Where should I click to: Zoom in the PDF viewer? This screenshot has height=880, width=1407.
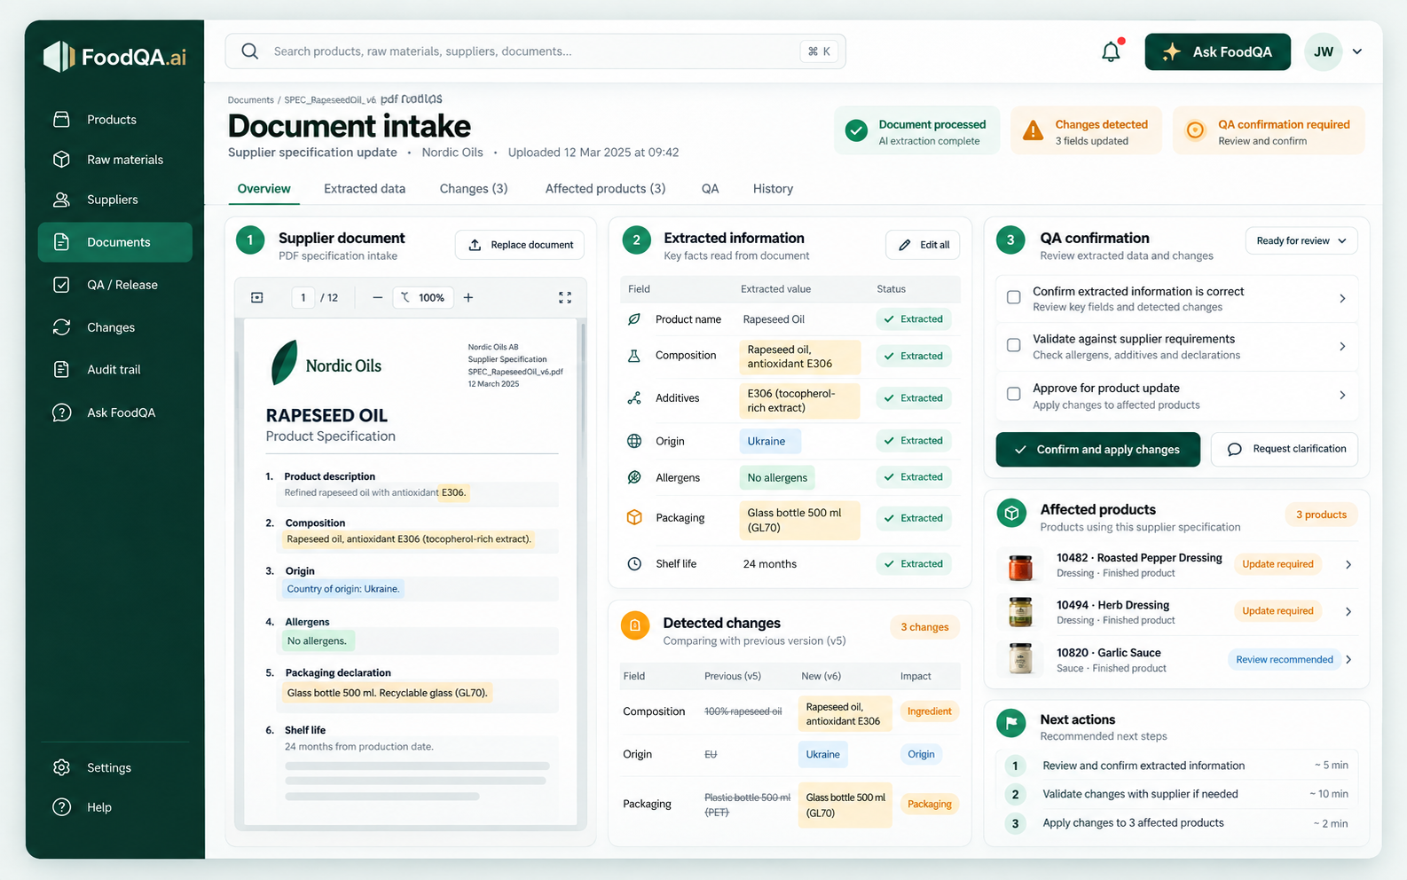(468, 298)
